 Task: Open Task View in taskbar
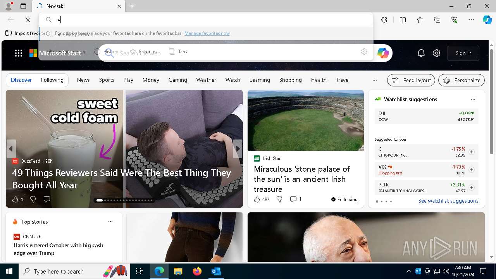point(139,271)
